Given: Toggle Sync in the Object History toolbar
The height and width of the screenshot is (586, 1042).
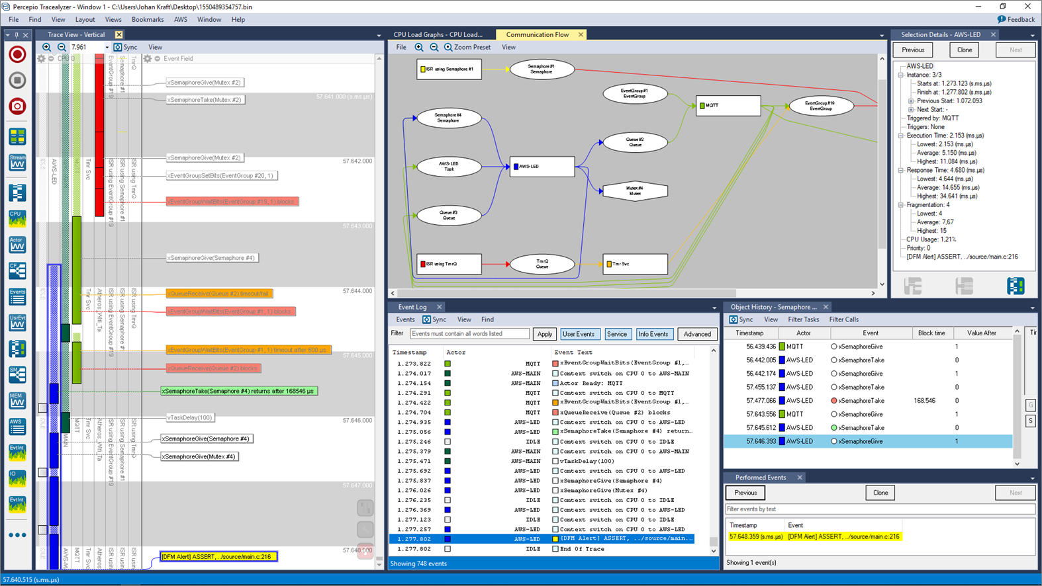Looking at the screenshot, I should tap(741, 319).
